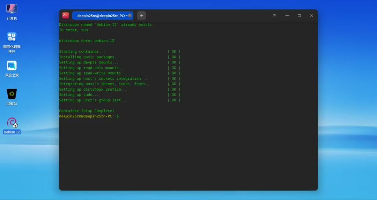Image resolution: width=377 pixels, height=200 pixels.
Task: Add a new terminal tab
Action: click(x=142, y=16)
